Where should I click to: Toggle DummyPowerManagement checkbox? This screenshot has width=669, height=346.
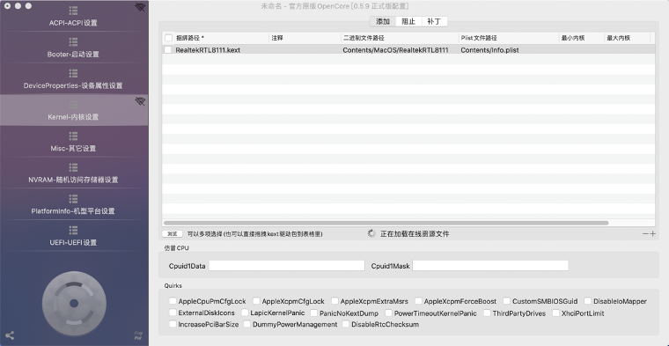click(247, 324)
